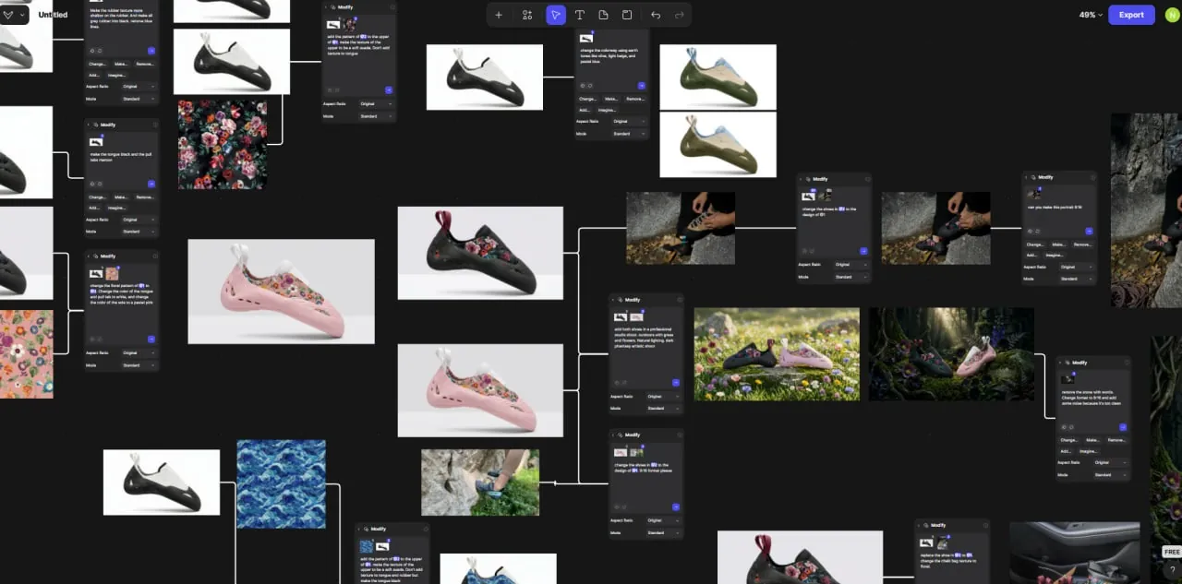Viewport: 1182px width, 584px height.
Task: Click 'Change...' suggestion in 'earth tones' panel
Action: coord(588,99)
